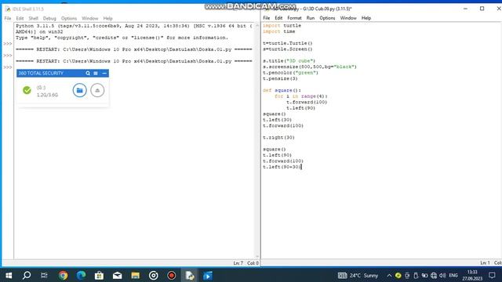This screenshot has height=282, width=502.
Task: Open the Windows Start menu
Action: point(9,275)
